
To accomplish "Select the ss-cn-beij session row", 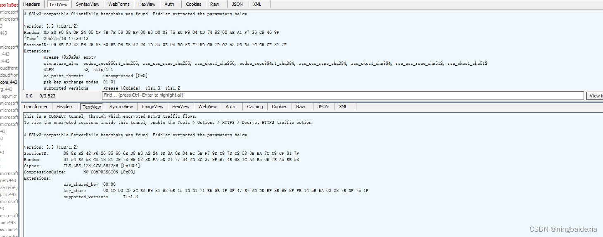I will click(x=9, y=187).
